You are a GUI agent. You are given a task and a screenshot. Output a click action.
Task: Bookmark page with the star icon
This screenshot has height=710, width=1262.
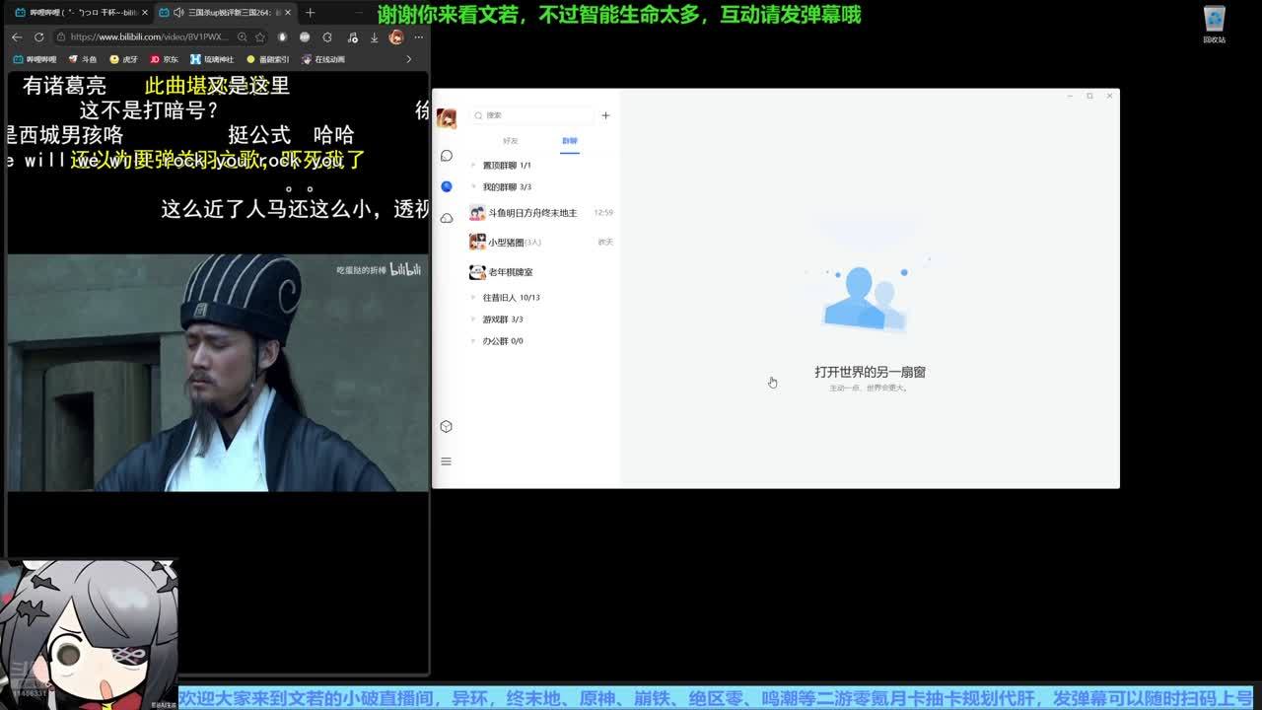(x=259, y=37)
